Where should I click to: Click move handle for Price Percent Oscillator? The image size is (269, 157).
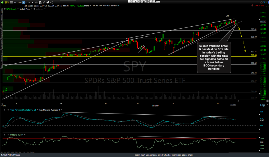(8, 110)
